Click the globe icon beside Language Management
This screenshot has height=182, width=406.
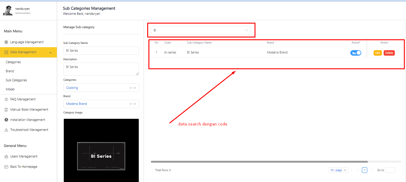point(6,42)
